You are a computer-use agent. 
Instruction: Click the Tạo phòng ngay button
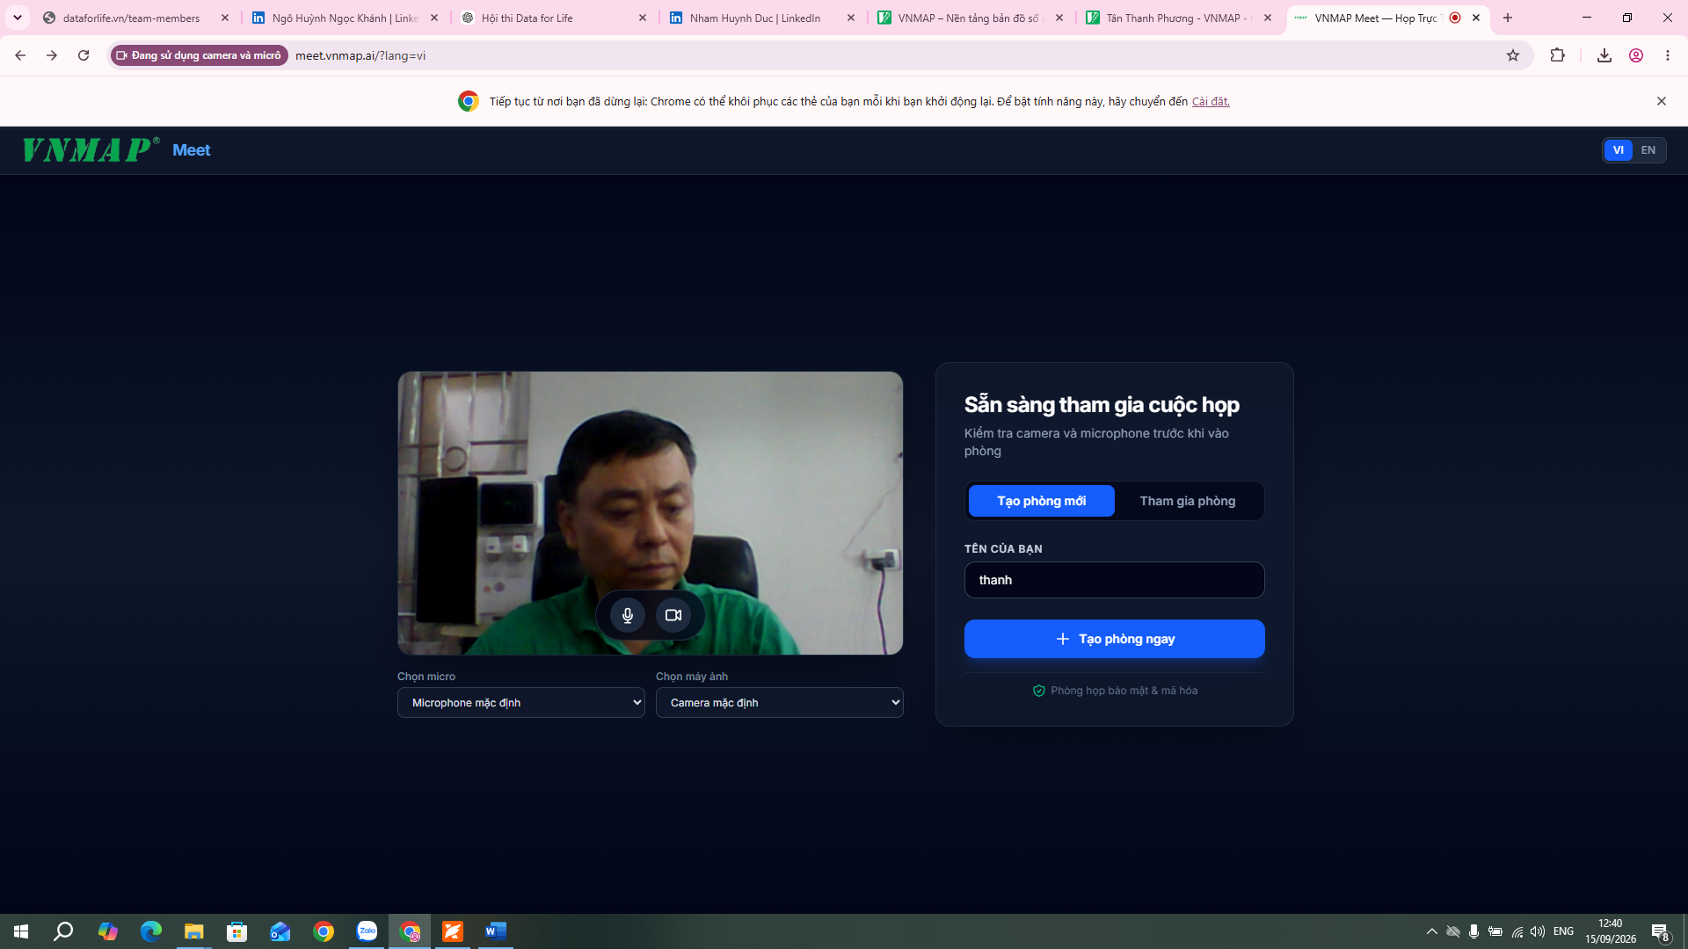click(1115, 639)
